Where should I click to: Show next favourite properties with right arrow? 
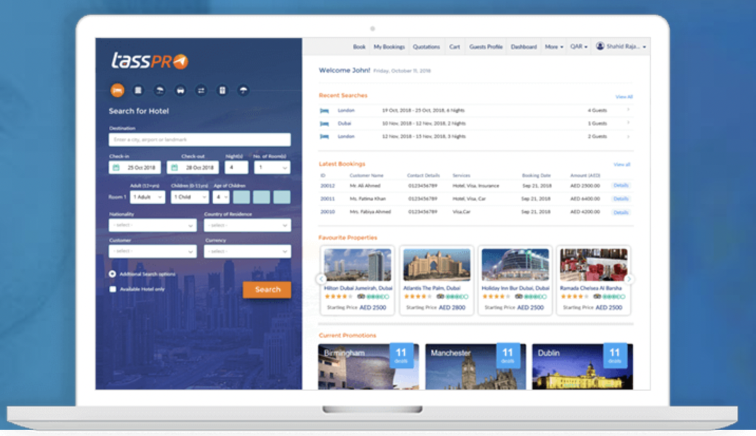tap(629, 279)
